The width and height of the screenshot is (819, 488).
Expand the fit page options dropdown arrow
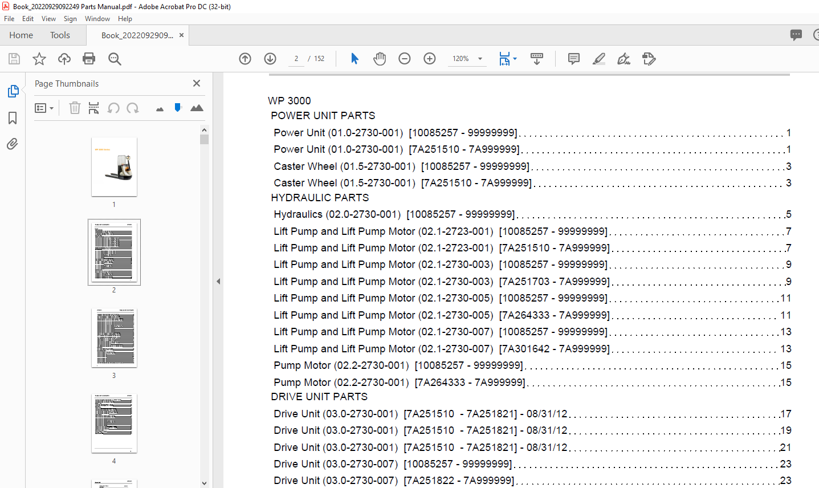tap(515, 59)
